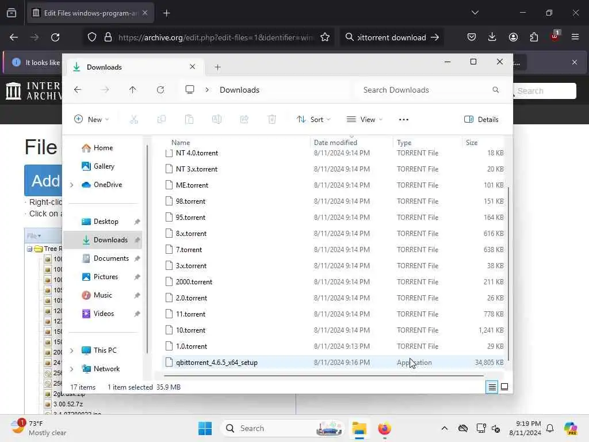Open the Sort options dropdown
Image resolution: width=589 pixels, height=442 pixels.
(x=313, y=120)
